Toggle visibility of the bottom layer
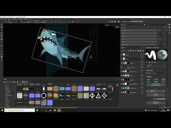The image size is (171, 128). 121,92
